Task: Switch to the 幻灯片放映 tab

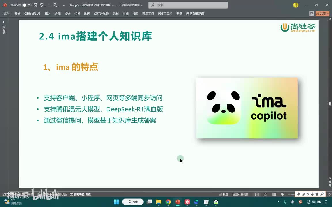Action: pos(101,14)
